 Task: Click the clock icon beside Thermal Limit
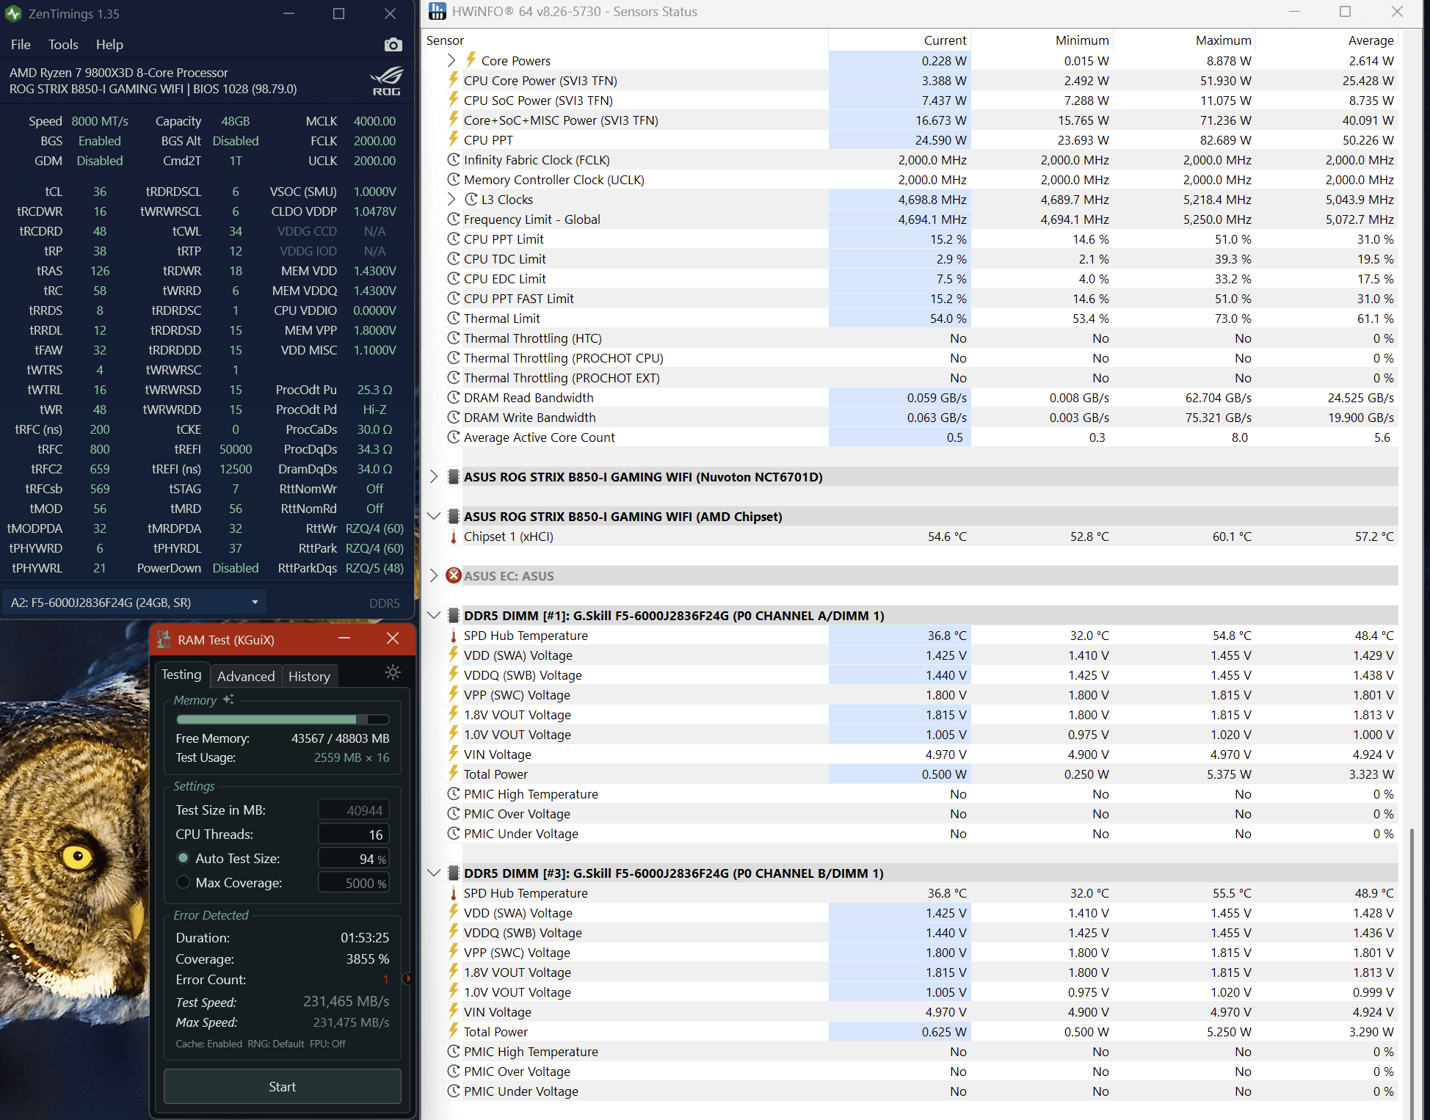coord(454,318)
